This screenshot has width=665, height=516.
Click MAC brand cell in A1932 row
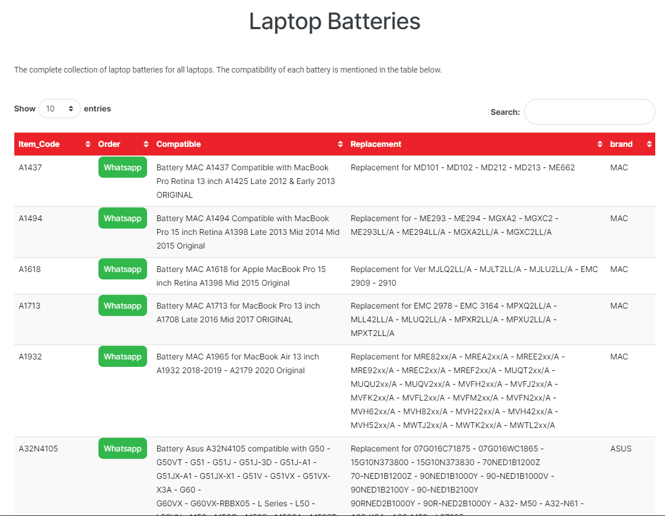tap(619, 357)
